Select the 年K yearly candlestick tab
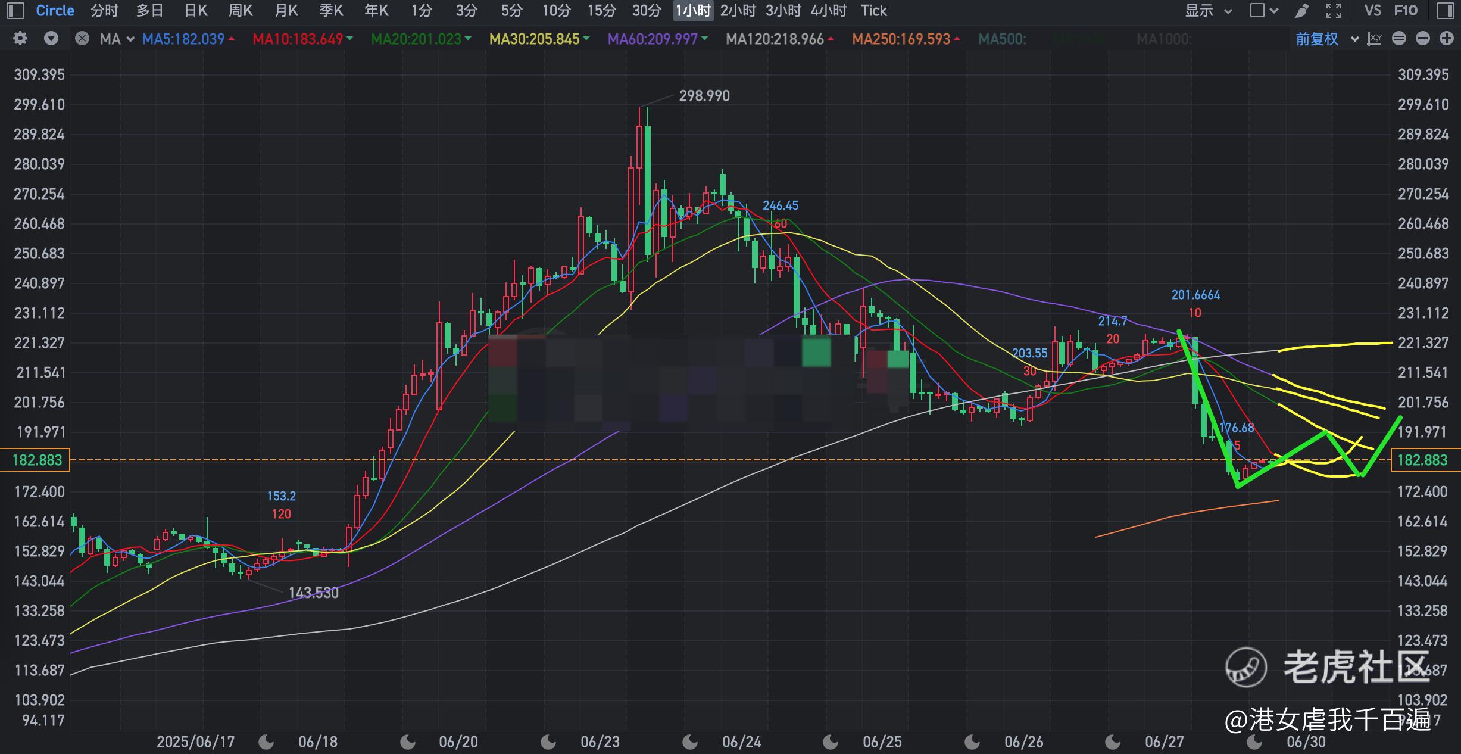Image resolution: width=1461 pixels, height=754 pixels. click(x=377, y=11)
